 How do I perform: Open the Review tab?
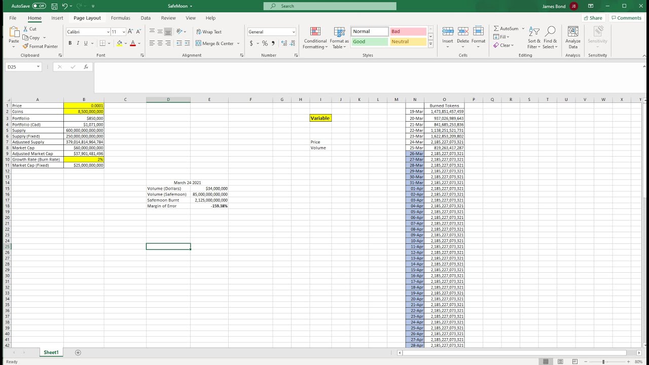pos(168,18)
